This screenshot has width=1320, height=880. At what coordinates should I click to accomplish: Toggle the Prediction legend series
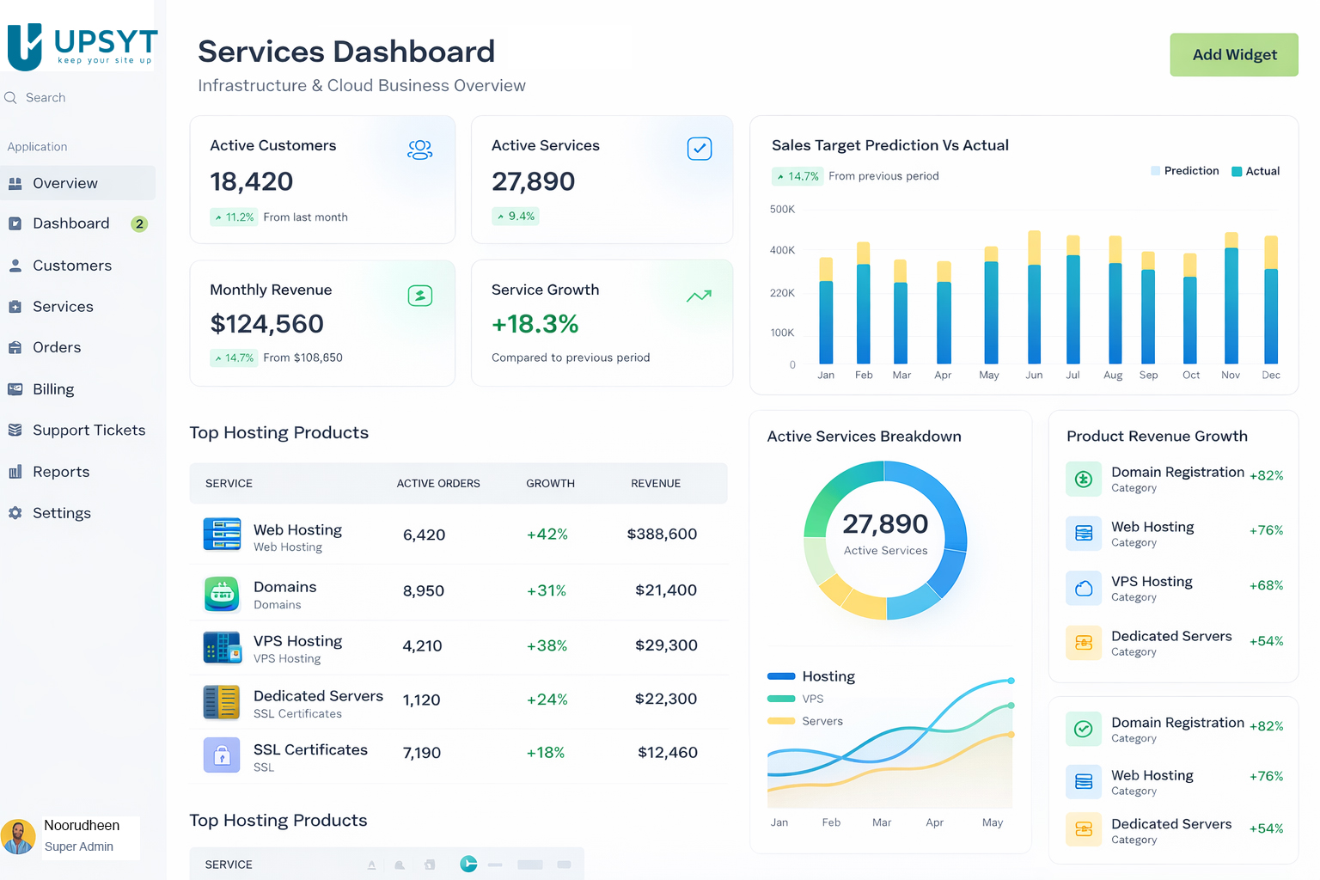(x=1184, y=171)
